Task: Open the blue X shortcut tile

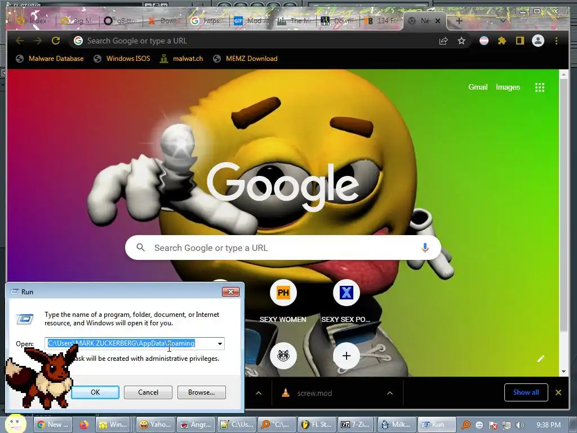Action: coord(347,293)
